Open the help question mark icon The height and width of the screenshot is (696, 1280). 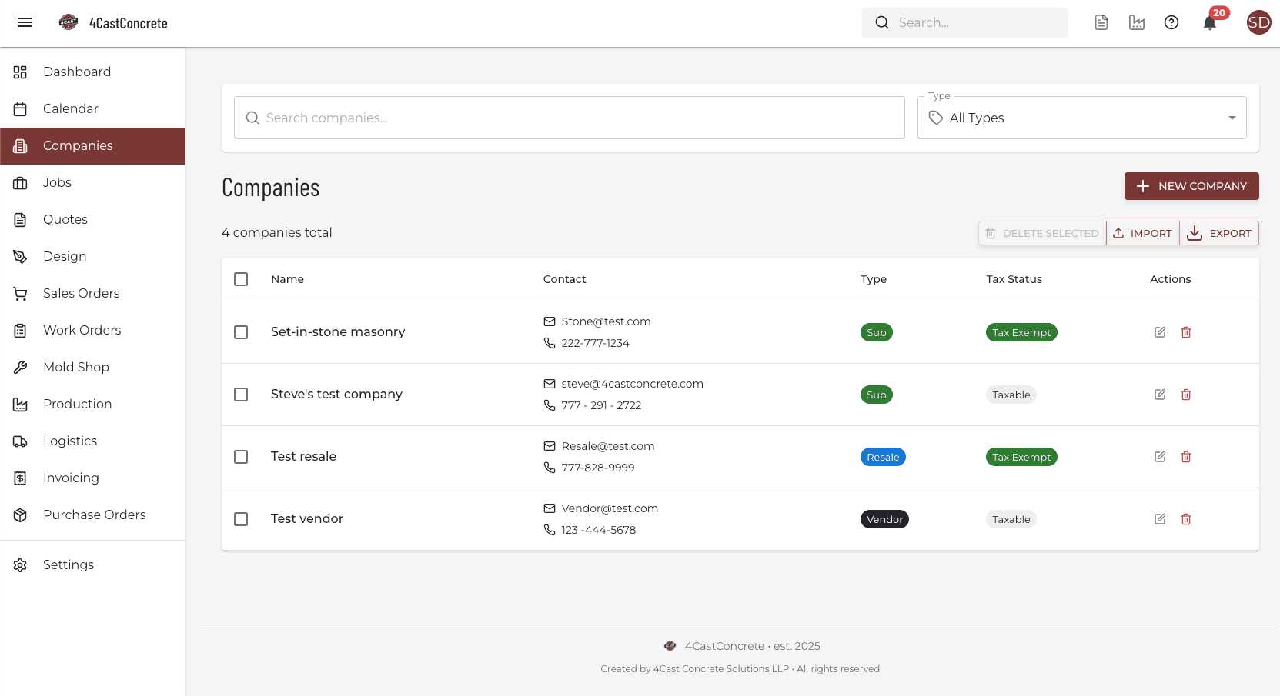[1171, 23]
